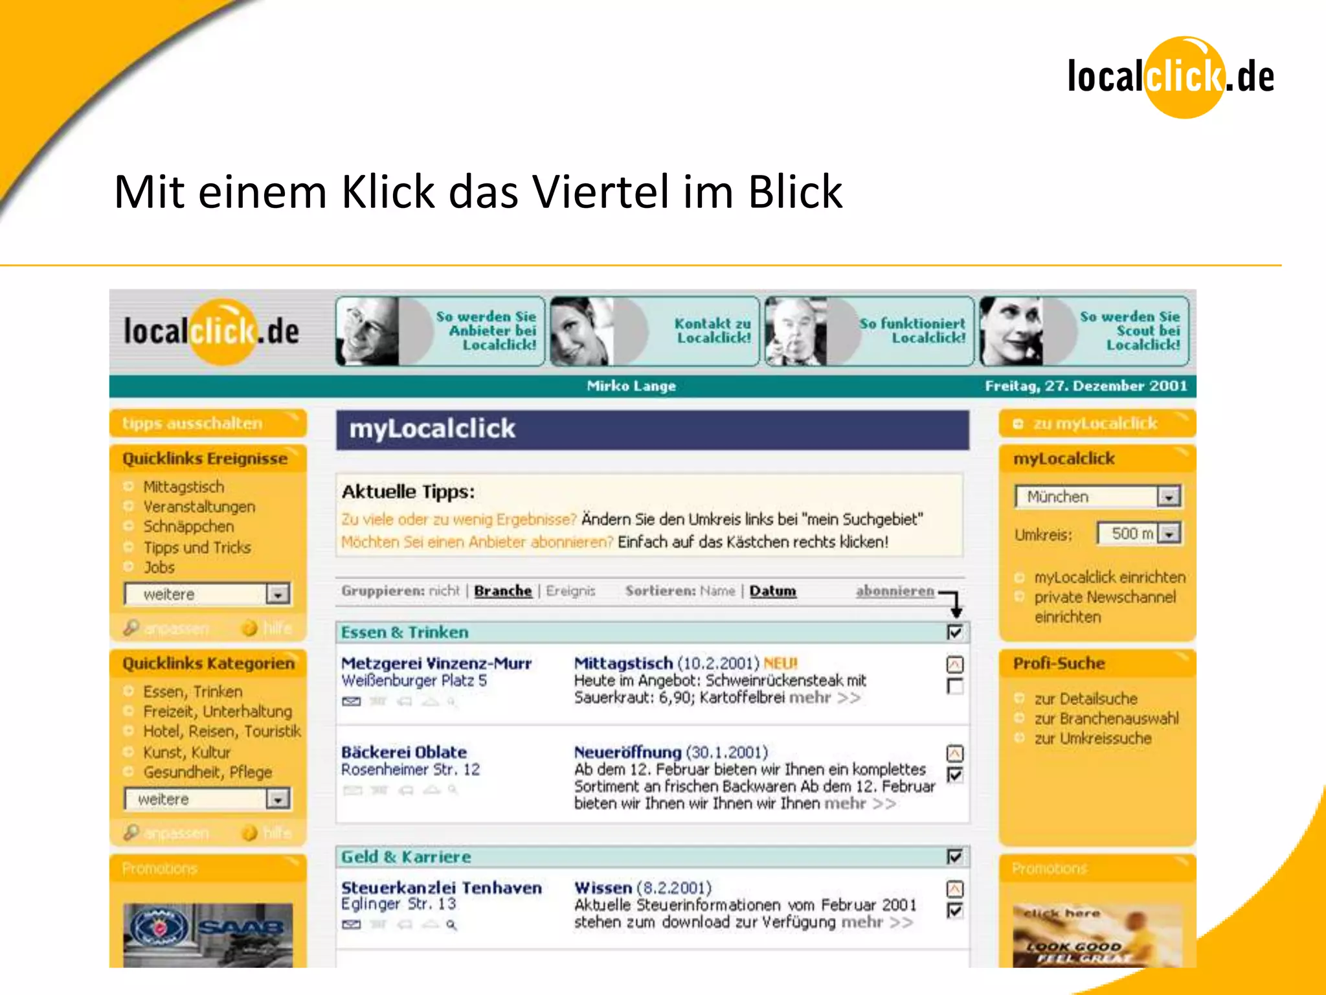1326x995 pixels.
Task: Toggle the Essen & Trinken category checkbox
Action: click(x=955, y=632)
